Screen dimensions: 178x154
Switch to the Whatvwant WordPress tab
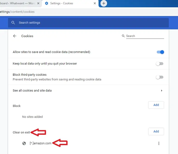pyautogui.click(x=18, y=3)
